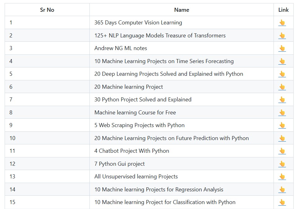Viewport: 298px width, 209px height.
Task: Click the hand icon for Regression Analysis projects
Action: (x=282, y=190)
